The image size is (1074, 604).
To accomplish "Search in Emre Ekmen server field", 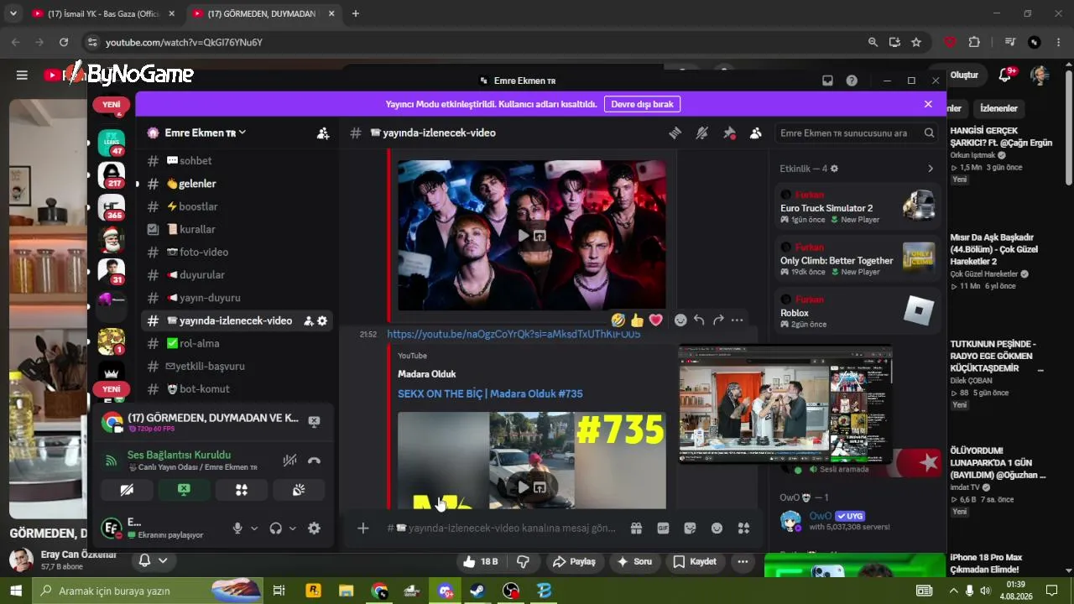I will click(855, 133).
